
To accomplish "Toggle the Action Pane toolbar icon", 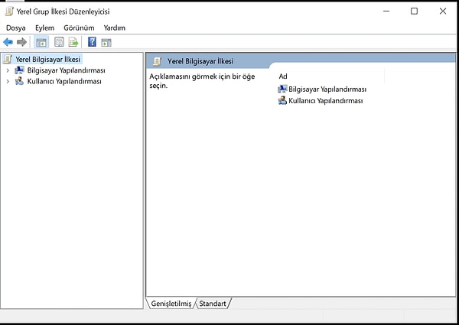I will (106, 43).
